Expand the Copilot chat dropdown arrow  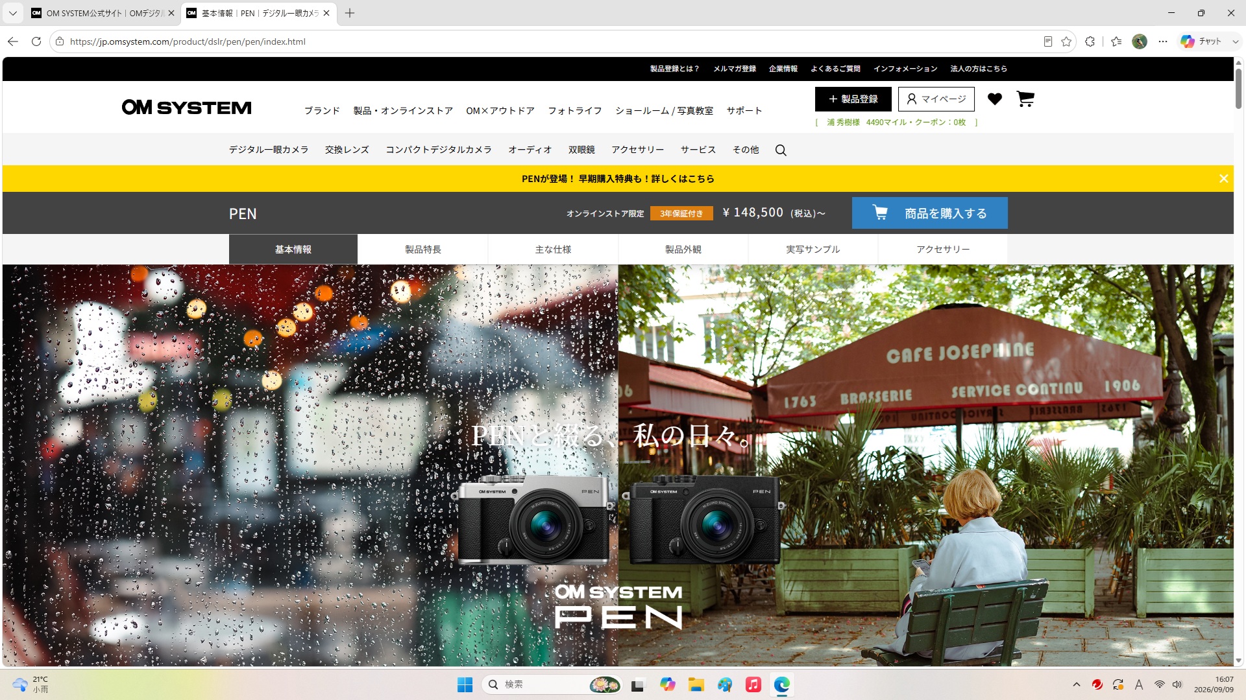pos(1235,41)
